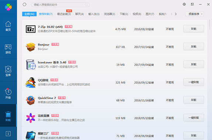
Task: Click the 4.75 MB size value
Action: (x=120, y=29)
